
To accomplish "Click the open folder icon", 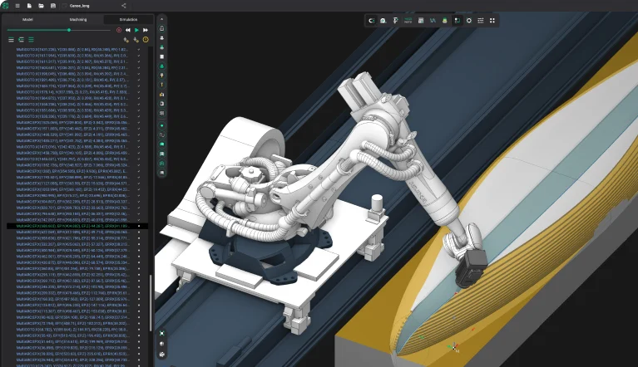I will [x=41, y=6].
